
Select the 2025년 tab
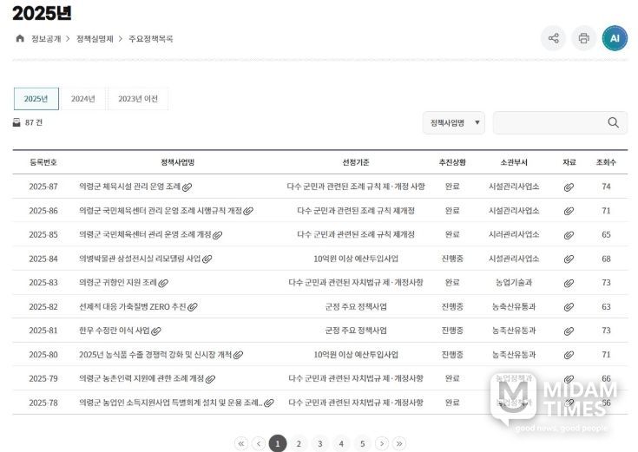[x=36, y=99]
